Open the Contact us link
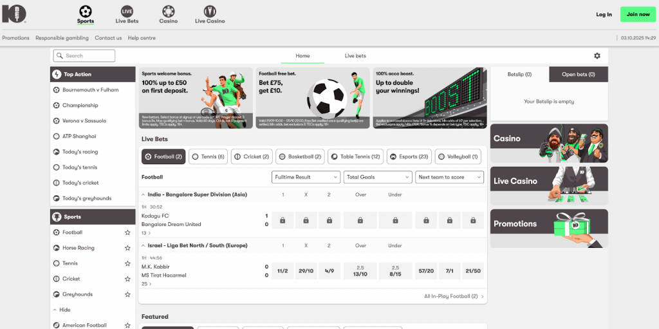The image size is (659, 329). pyautogui.click(x=108, y=38)
